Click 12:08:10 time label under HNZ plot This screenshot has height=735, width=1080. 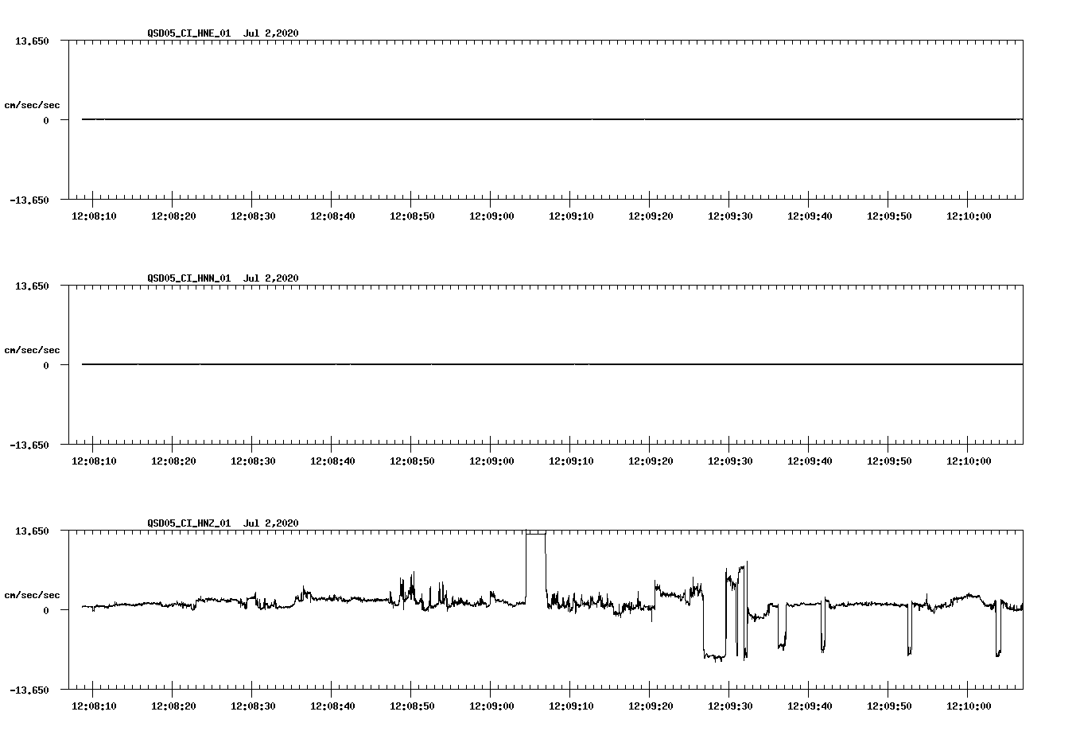coord(94,706)
